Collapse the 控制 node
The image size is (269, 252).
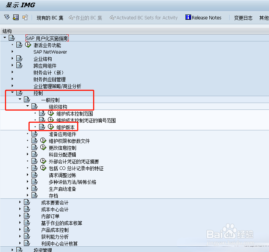tap(12, 92)
